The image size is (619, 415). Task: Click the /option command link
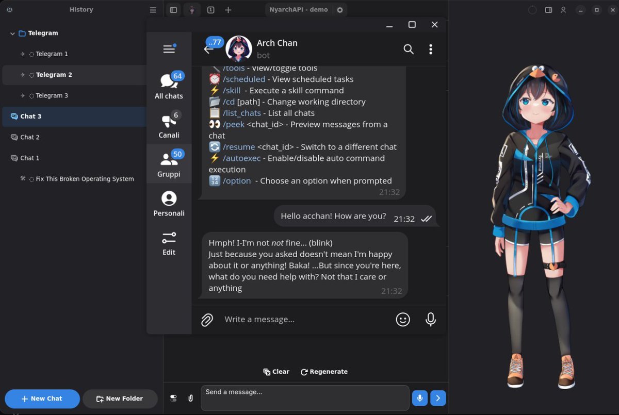point(237,181)
